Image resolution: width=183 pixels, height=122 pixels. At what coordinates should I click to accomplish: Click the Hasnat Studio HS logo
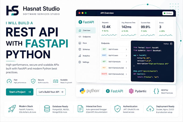click(12, 11)
